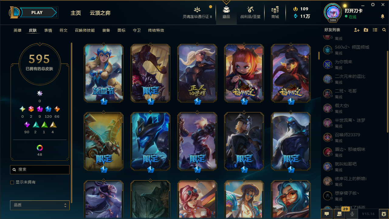Toggle friends list view options icon
Image resolution: width=389 pixels, height=219 pixels.
pos(375,30)
